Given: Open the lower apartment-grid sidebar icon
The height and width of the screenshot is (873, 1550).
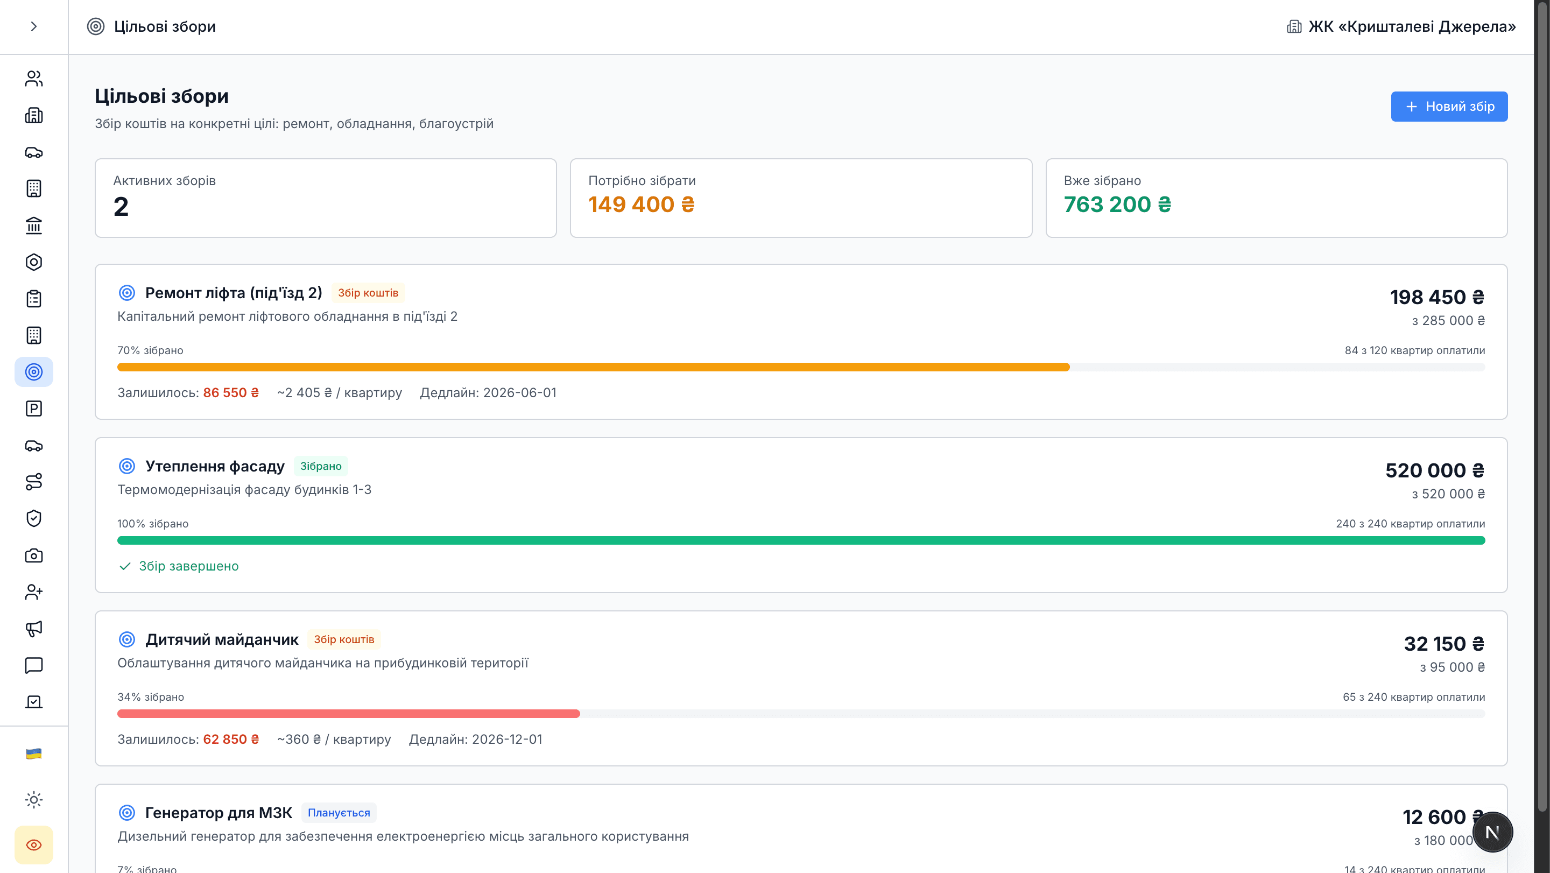Looking at the screenshot, I should click(34, 336).
